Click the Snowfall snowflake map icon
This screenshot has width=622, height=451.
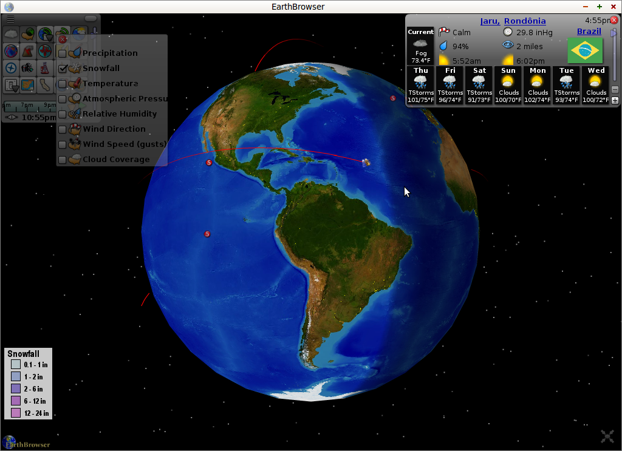point(75,68)
